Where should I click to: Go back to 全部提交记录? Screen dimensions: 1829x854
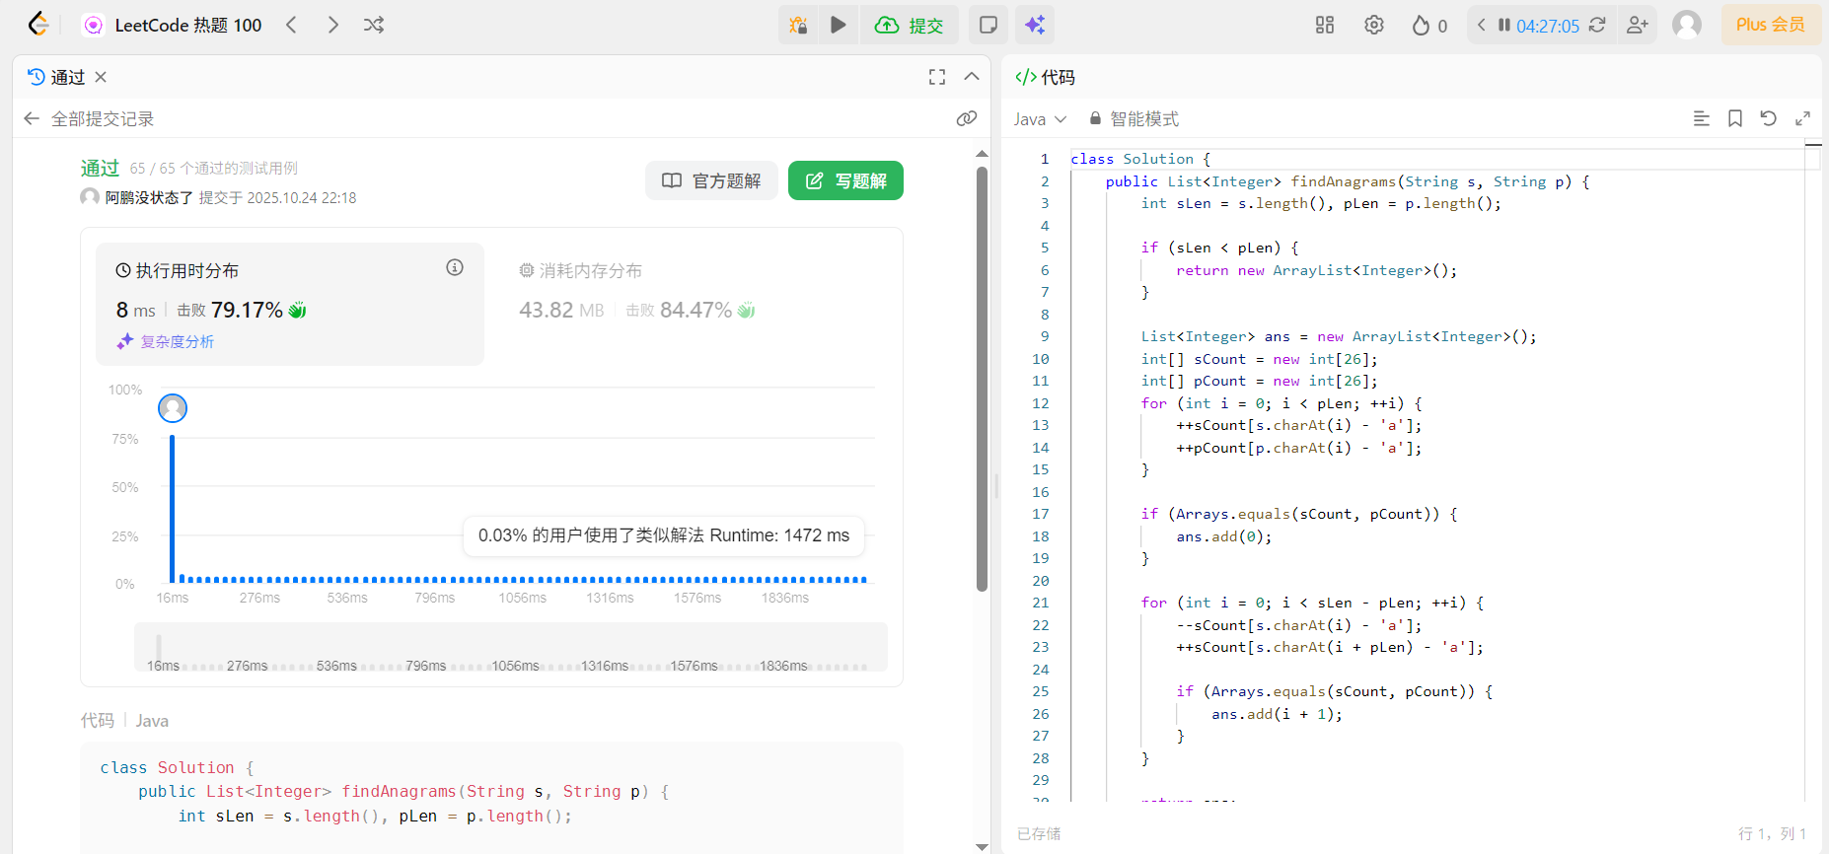click(89, 119)
